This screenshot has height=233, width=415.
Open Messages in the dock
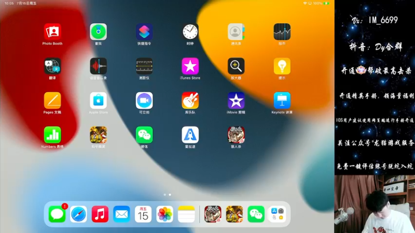57,214
